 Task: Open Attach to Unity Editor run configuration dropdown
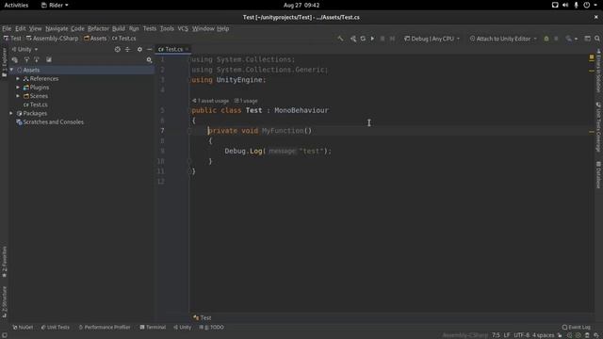[x=503, y=39]
